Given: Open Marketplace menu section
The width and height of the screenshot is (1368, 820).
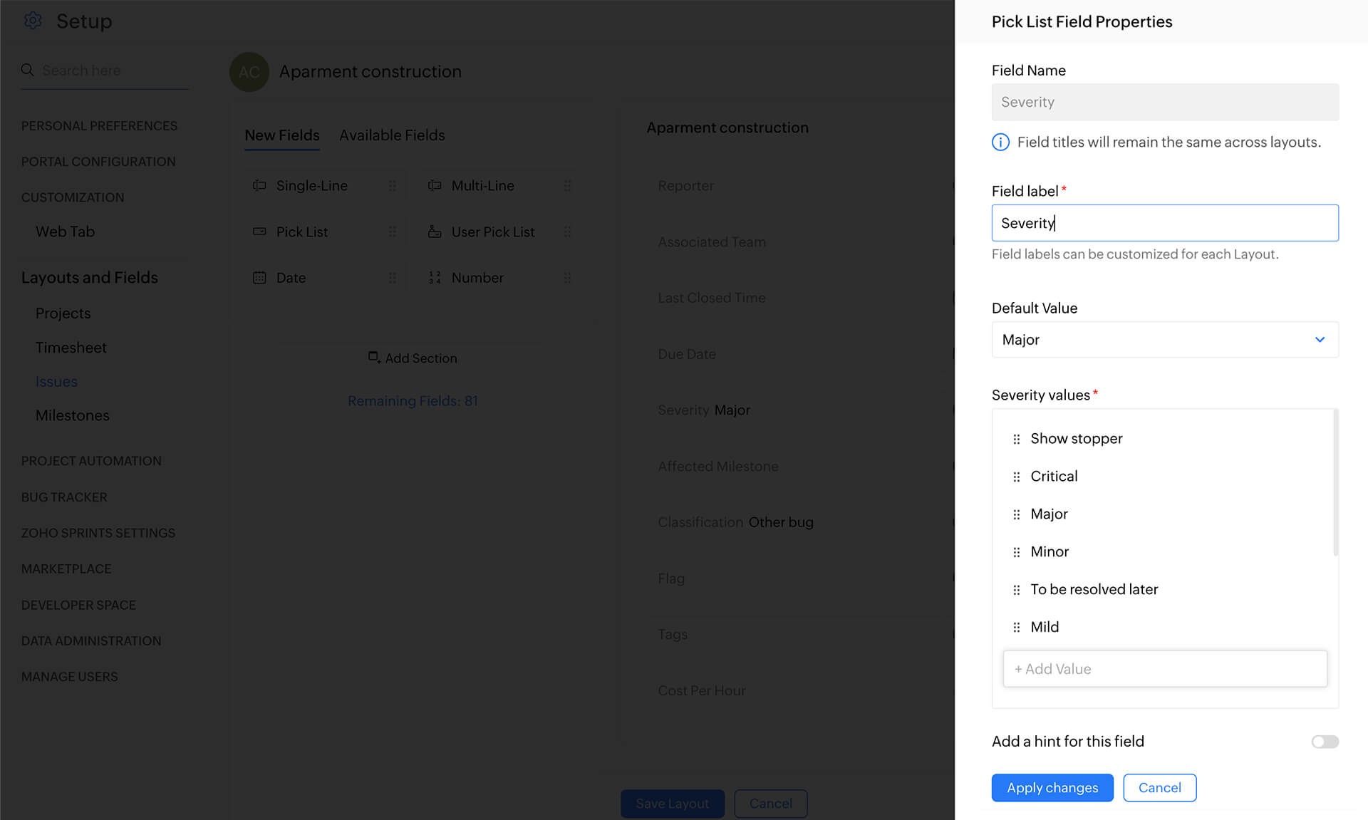Looking at the screenshot, I should [x=66, y=569].
